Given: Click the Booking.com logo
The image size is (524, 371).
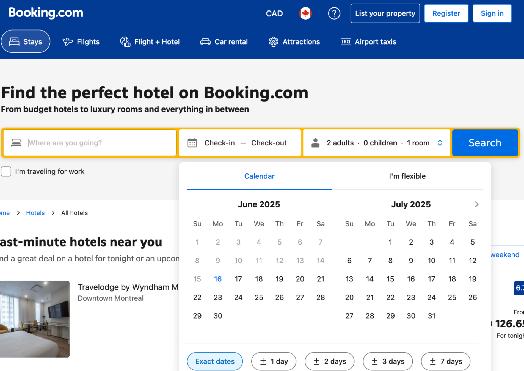Looking at the screenshot, I should 46,13.
